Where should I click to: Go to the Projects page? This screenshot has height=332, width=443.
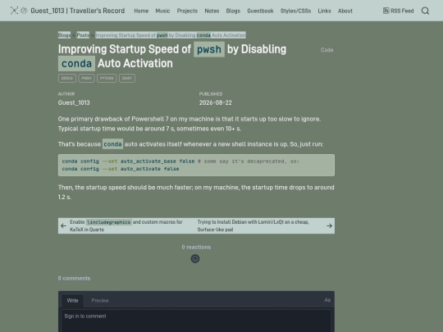click(187, 11)
